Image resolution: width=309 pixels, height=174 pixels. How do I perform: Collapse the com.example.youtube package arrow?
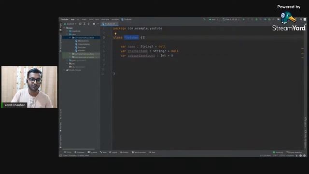coord(70,38)
